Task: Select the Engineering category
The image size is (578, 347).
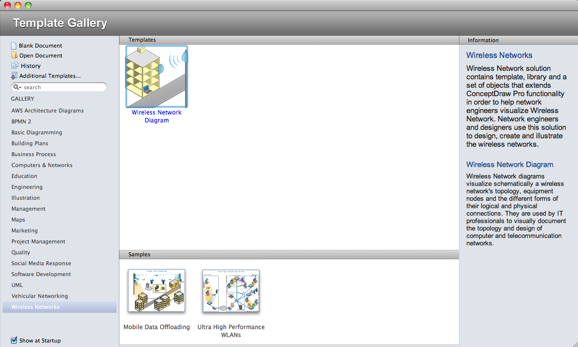Action: click(27, 187)
